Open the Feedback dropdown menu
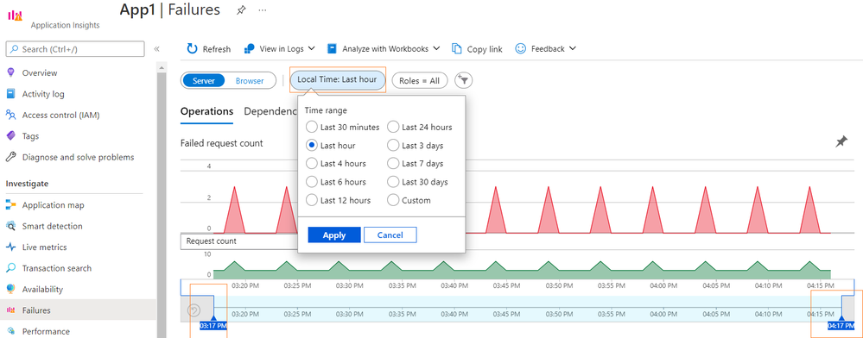 click(x=573, y=48)
